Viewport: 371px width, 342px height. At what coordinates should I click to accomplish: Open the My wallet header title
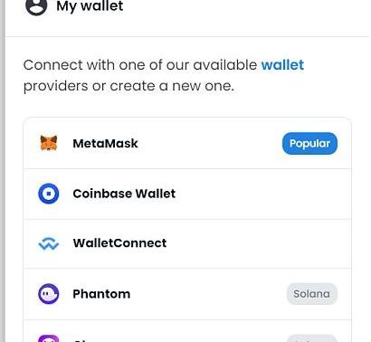coord(90,6)
